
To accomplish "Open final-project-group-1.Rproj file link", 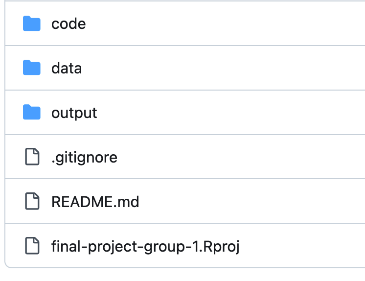I will (x=145, y=246).
